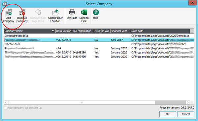This screenshot has width=198, height=121.
Task: Sort by the MTD for VAT column header
Action: click(x=102, y=31)
